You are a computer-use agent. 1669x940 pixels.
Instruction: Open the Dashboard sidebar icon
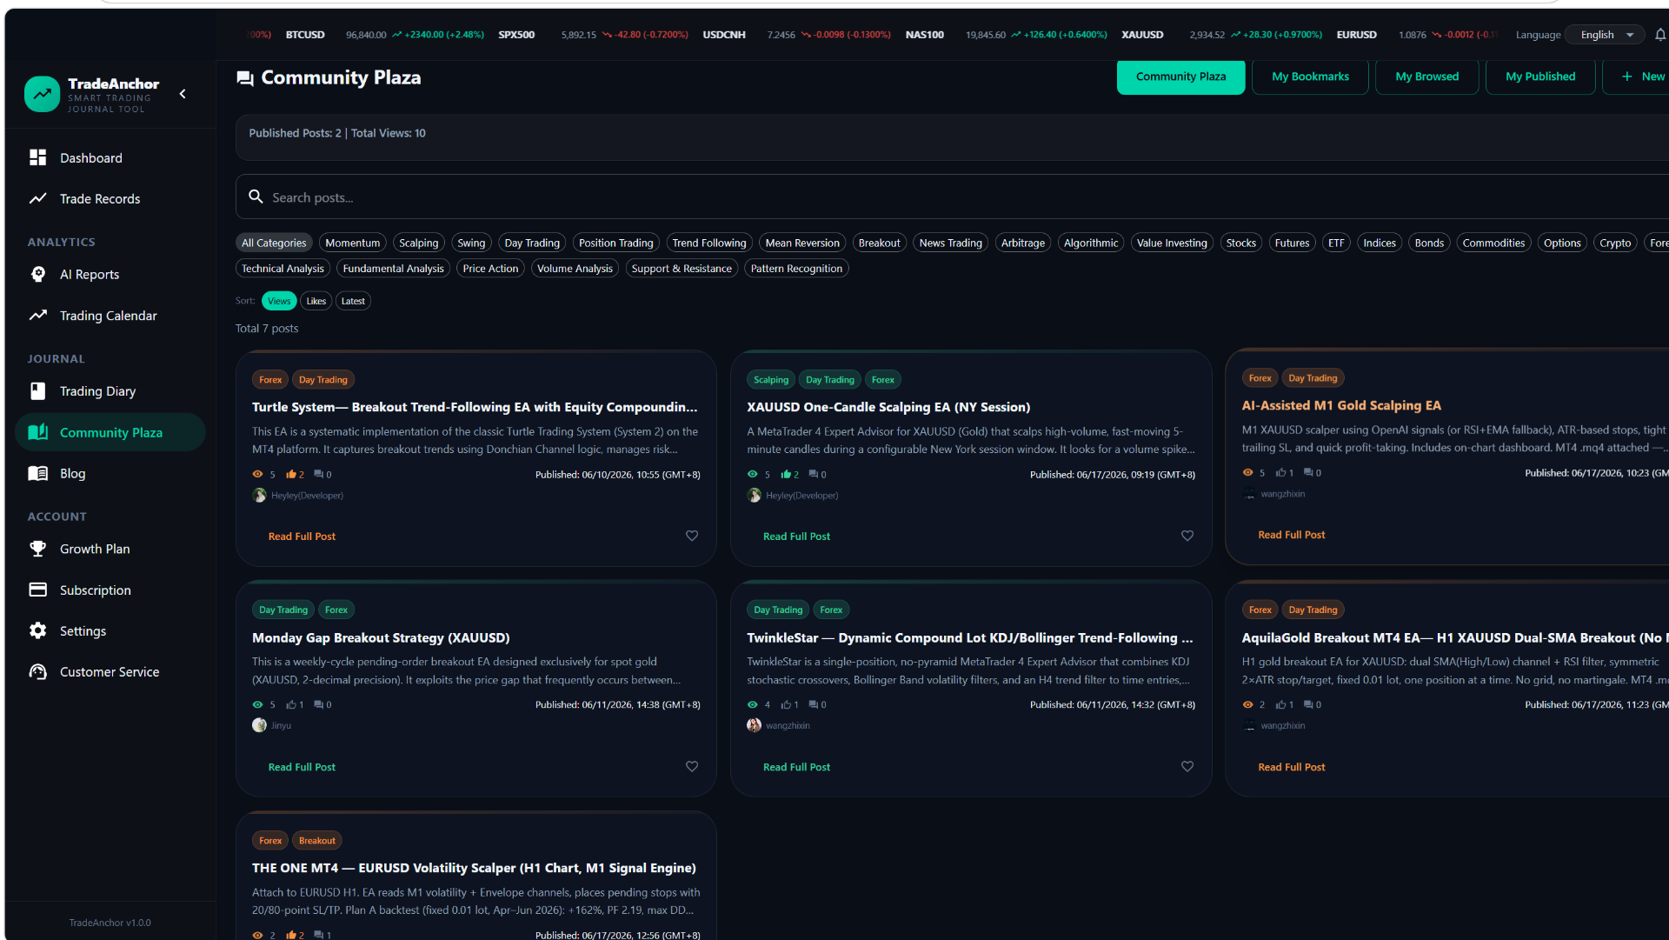click(x=37, y=157)
